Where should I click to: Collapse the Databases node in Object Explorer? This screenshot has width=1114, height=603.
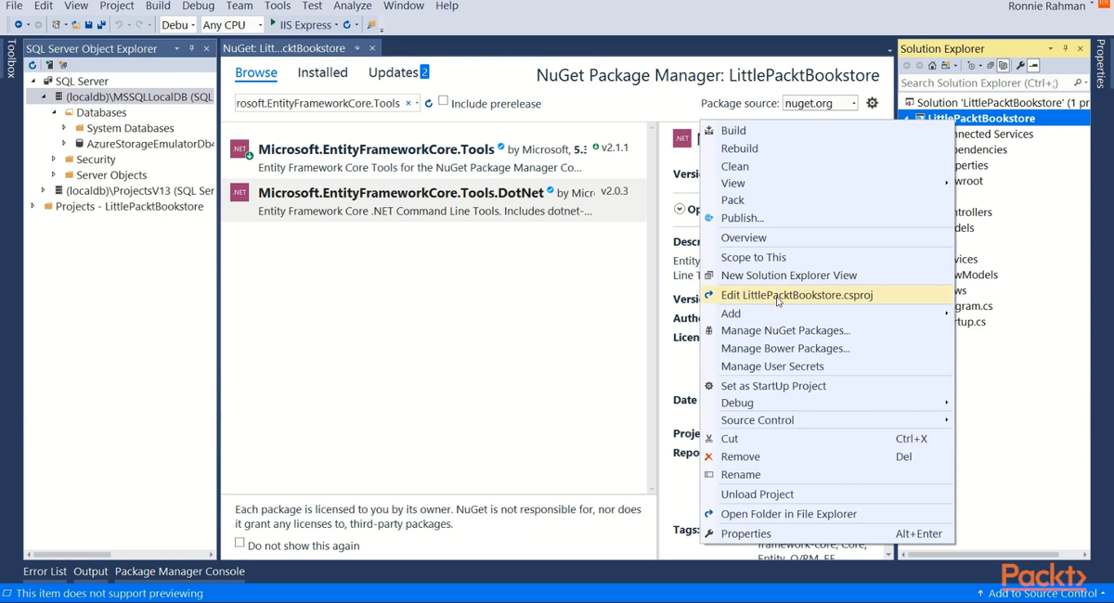coord(55,112)
